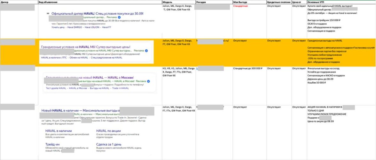Viewport: 376px width, 160px height.
Task: Click the text -20% по госпрограмме
Action: click(320, 59)
